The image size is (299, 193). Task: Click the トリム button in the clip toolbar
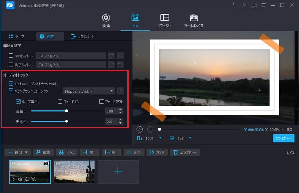tap(67, 152)
